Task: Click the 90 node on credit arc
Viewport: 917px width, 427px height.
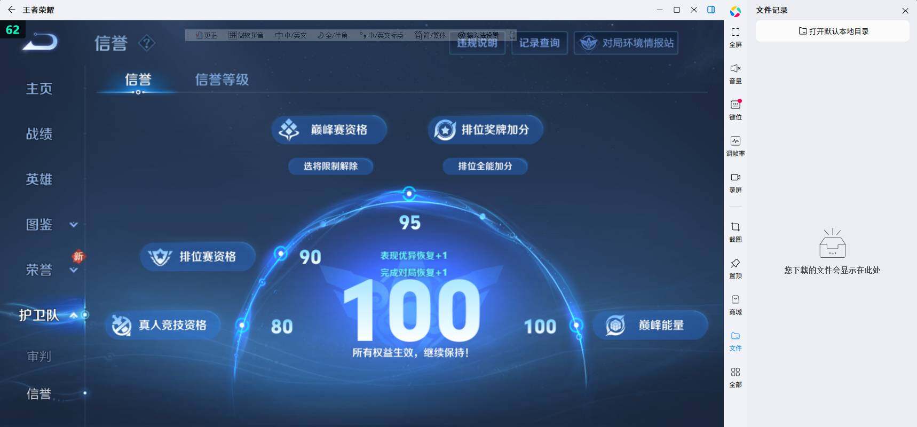Action: 281,253
